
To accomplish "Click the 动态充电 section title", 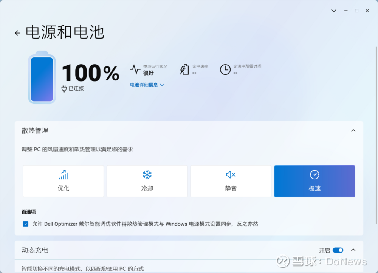I will click(35, 250).
